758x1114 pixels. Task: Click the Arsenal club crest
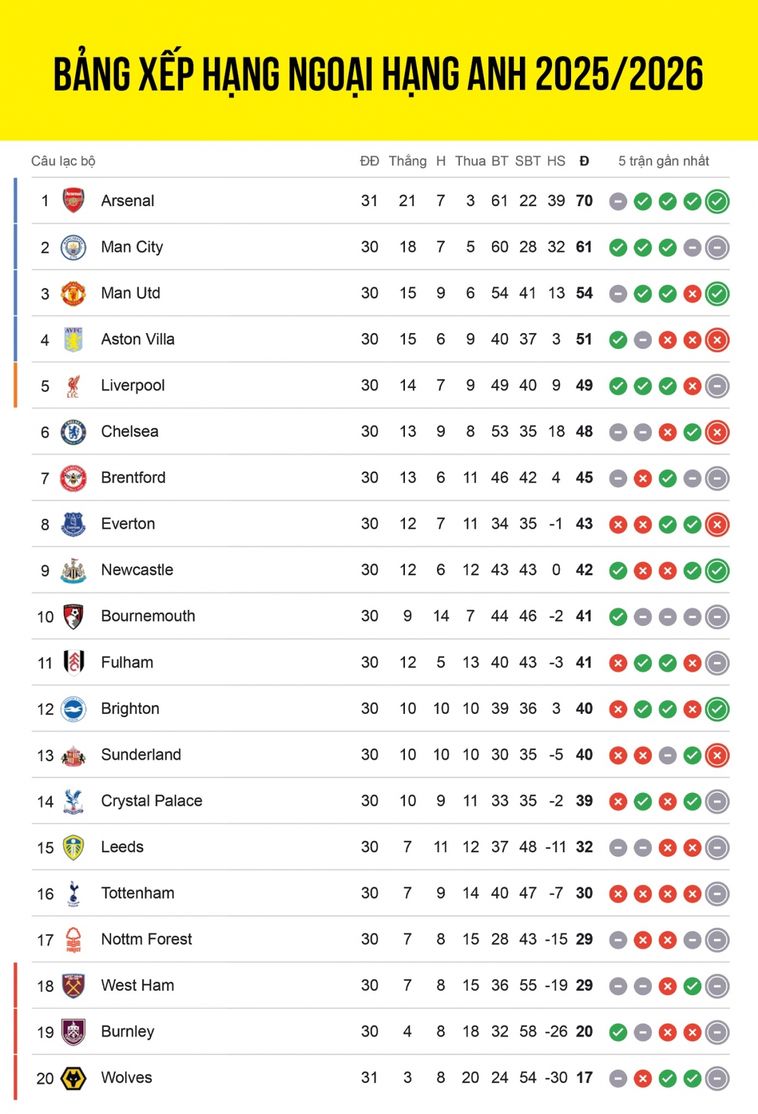tap(73, 201)
